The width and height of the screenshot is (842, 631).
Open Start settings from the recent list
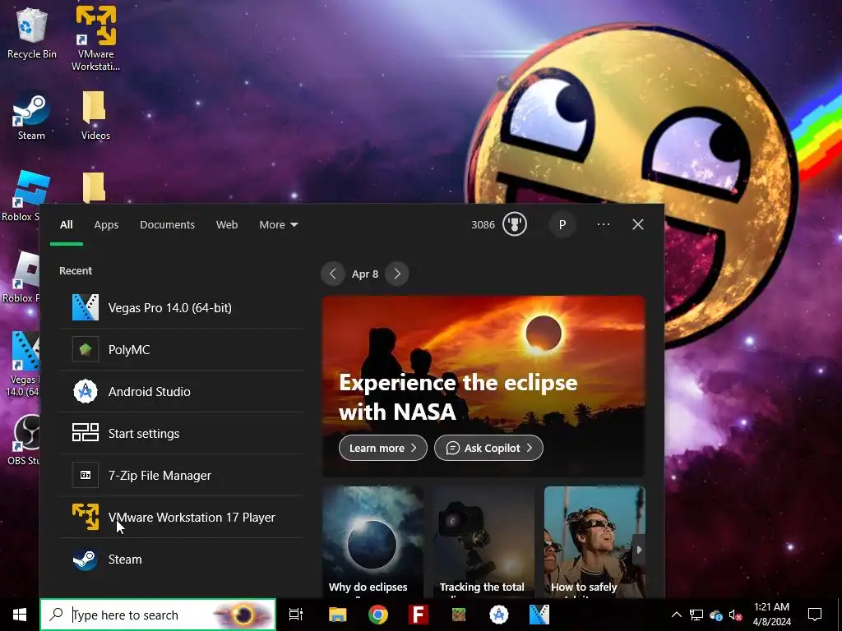pos(181,434)
